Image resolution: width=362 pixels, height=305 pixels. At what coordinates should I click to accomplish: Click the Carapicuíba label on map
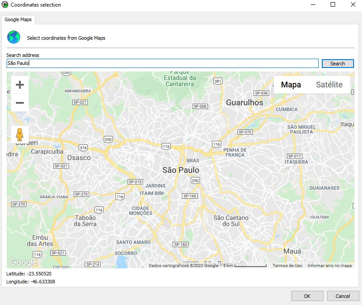pyautogui.click(x=47, y=151)
